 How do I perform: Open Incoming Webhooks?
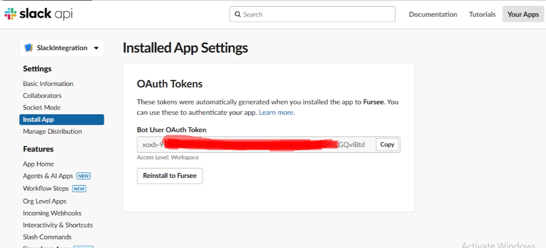coord(52,213)
